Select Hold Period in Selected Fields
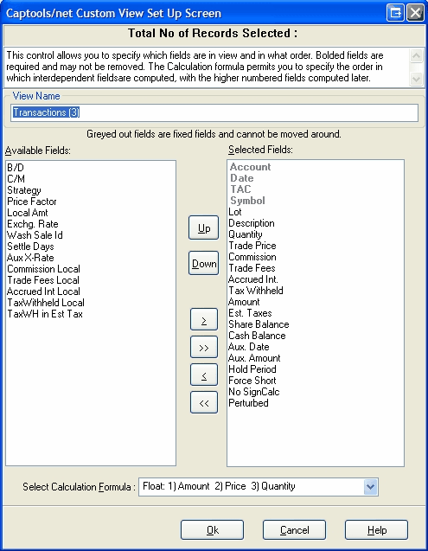Image resolution: width=428 pixels, height=551 pixels. [252, 369]
